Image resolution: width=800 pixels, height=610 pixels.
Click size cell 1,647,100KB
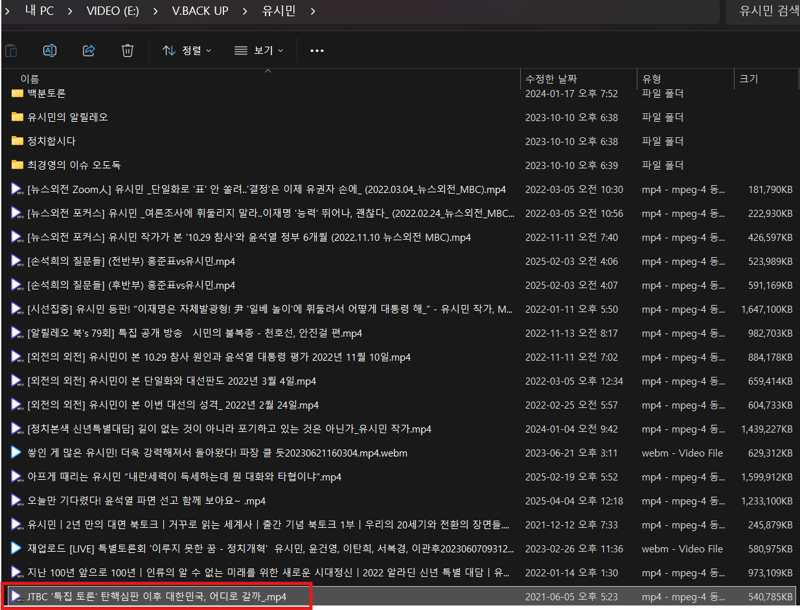(x=767, y=309)
